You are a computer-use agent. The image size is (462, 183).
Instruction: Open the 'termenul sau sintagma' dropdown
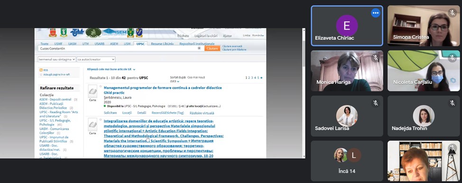(x=57, y=59)
